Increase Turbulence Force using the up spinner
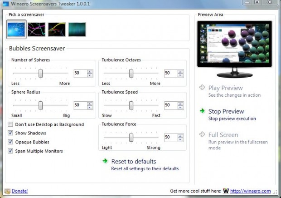The height and width of the screenshot is (198, 281). point(180,135)
